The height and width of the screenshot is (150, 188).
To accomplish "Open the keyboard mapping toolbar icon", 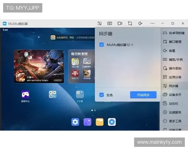I will click(110, 23).
